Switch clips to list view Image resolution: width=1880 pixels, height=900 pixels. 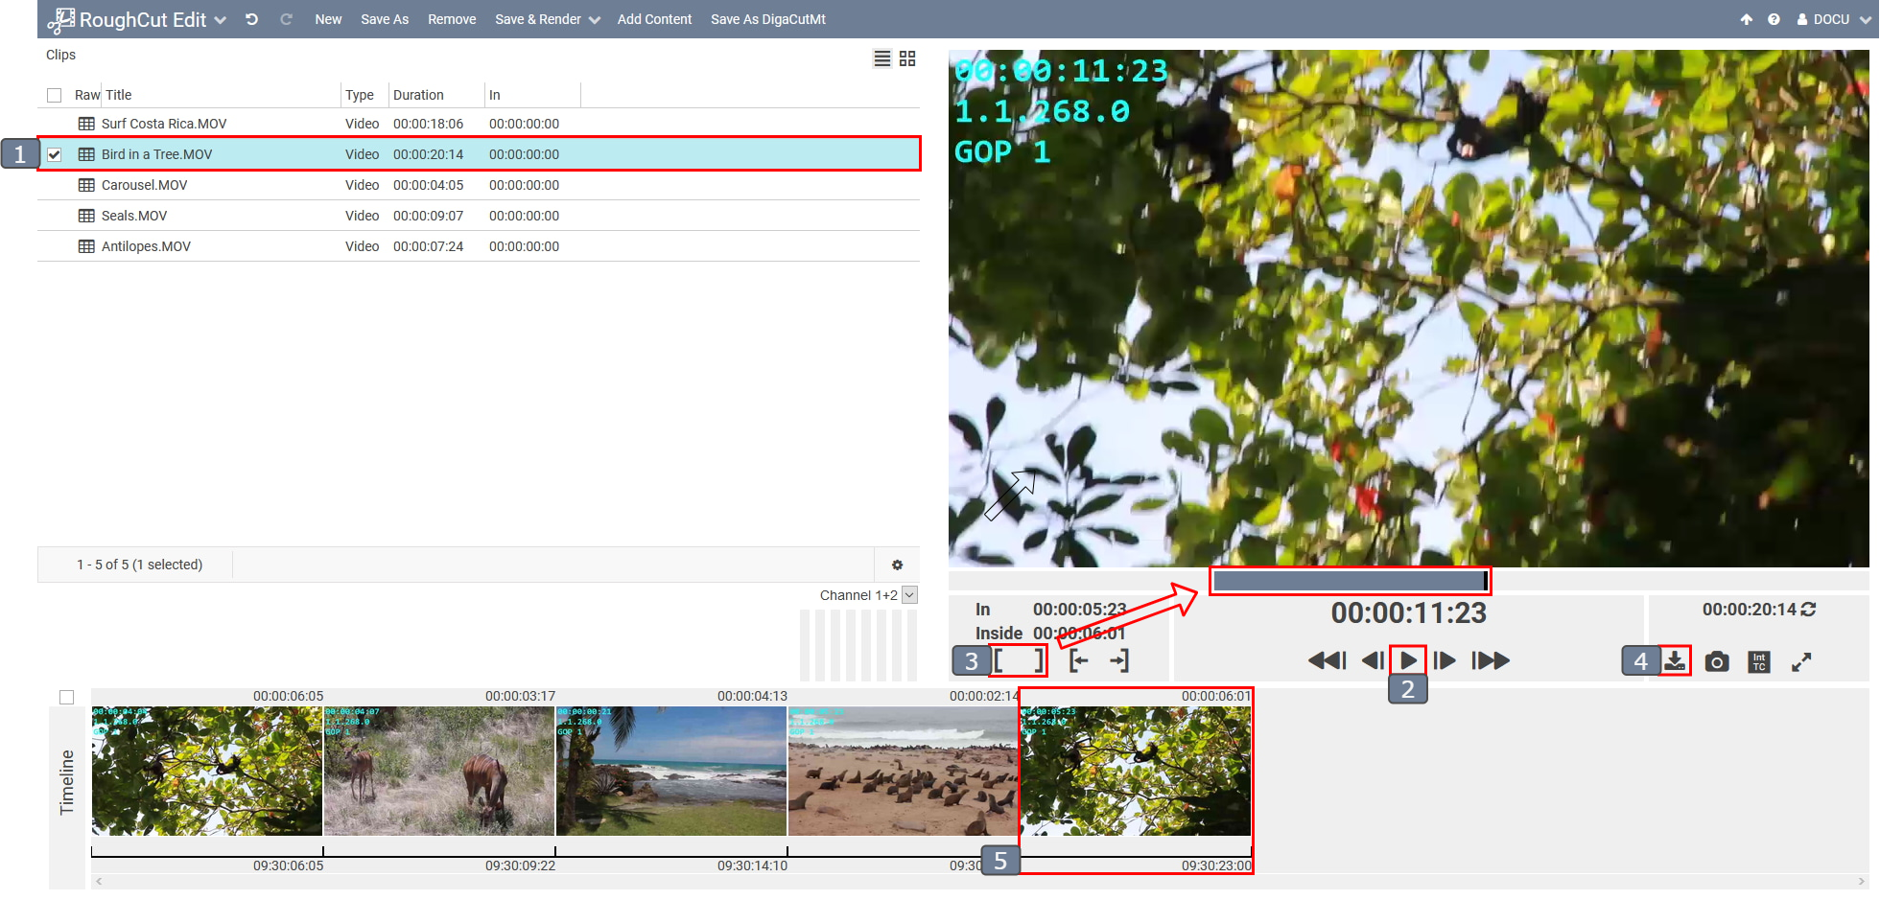(x=881, y=58)
